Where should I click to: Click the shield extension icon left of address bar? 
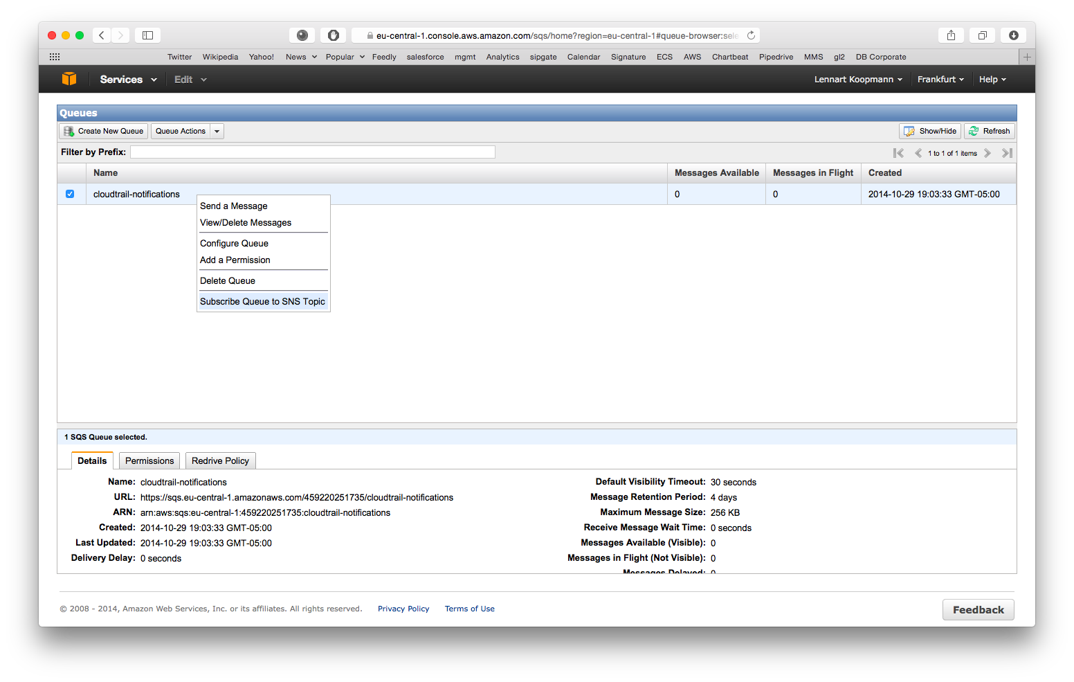[333, 35]
